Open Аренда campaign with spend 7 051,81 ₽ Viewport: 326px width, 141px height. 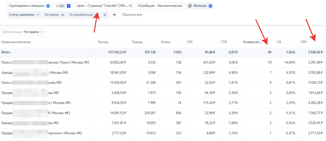click(x=30, y=123)
